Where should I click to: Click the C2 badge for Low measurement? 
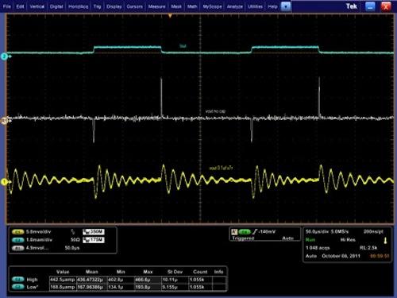[17, 287]
